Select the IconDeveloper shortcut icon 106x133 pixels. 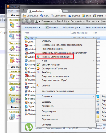click(x=26, y=87)
